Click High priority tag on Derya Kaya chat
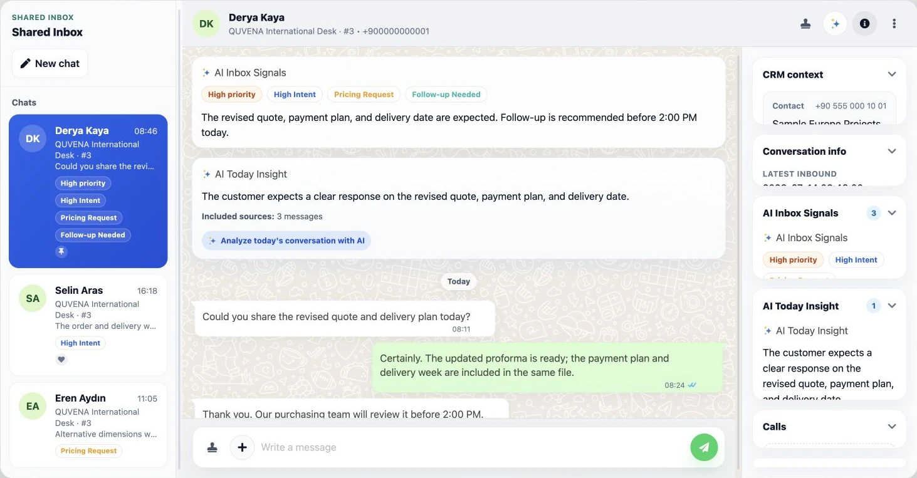The width and height of the screenshot is (917, 478). (x=83, y=184)
